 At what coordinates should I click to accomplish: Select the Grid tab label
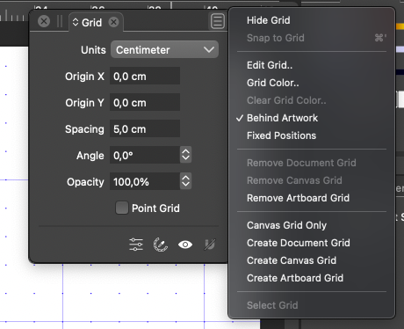click(91, 22)
